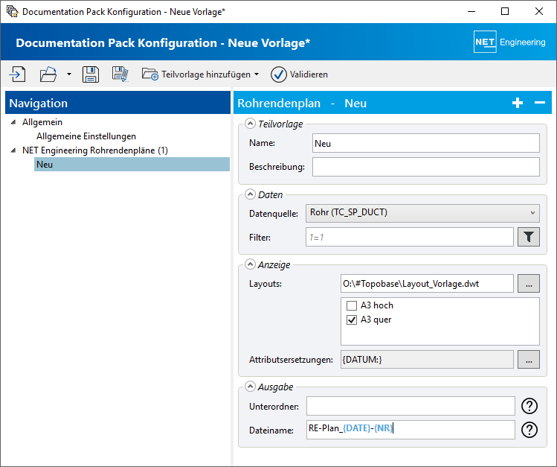Click into the Name input field
This screenshot has height=467, width=557.
tap(426, 143)
